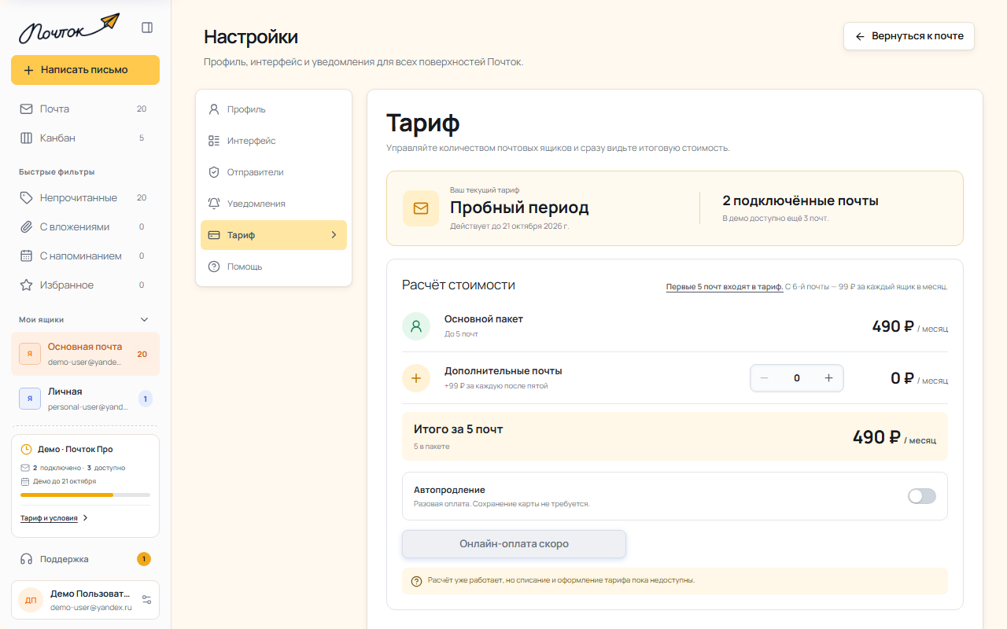
Task: Click the paperclip icon for С вложениями
Action: click(x=26, y=226)
